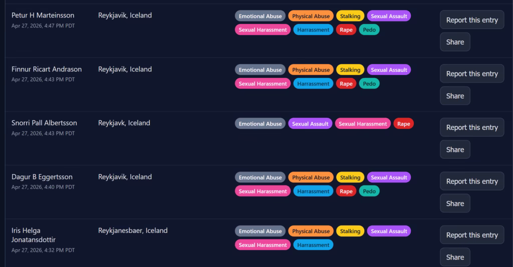Select the teal tag in the 4:40 PM entry
513x267 pixels.
[x=369, y=191]
